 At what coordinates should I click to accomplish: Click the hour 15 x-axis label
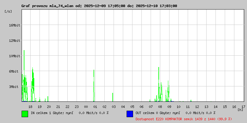click(x=225, y=107)
